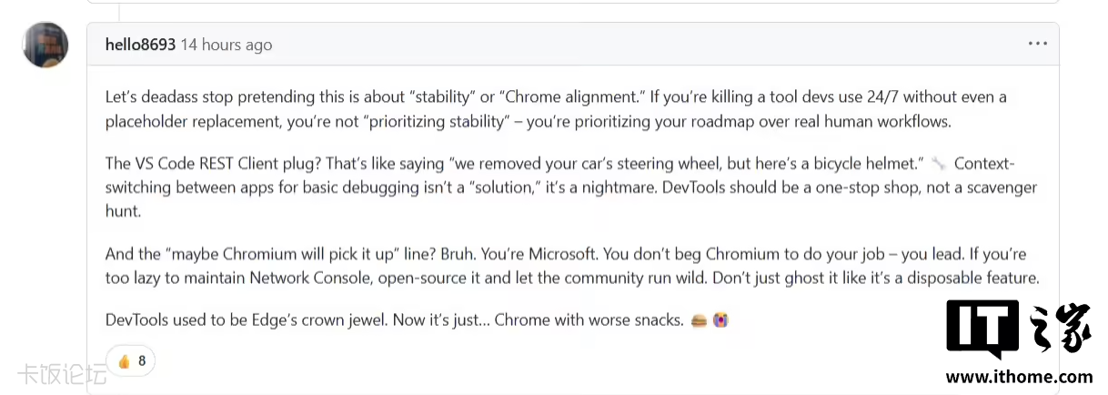Click the burger emoji after 'worse snacks'
This screenshot has height=395, width=1108.
pos(699,320)
